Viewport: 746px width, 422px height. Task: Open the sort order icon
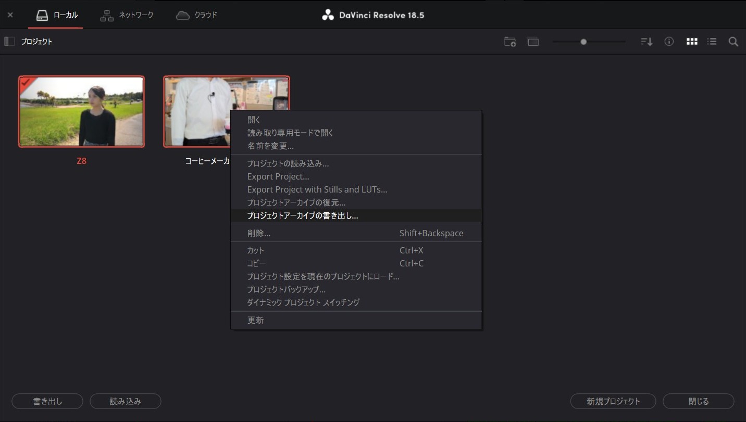pos(646,41)
